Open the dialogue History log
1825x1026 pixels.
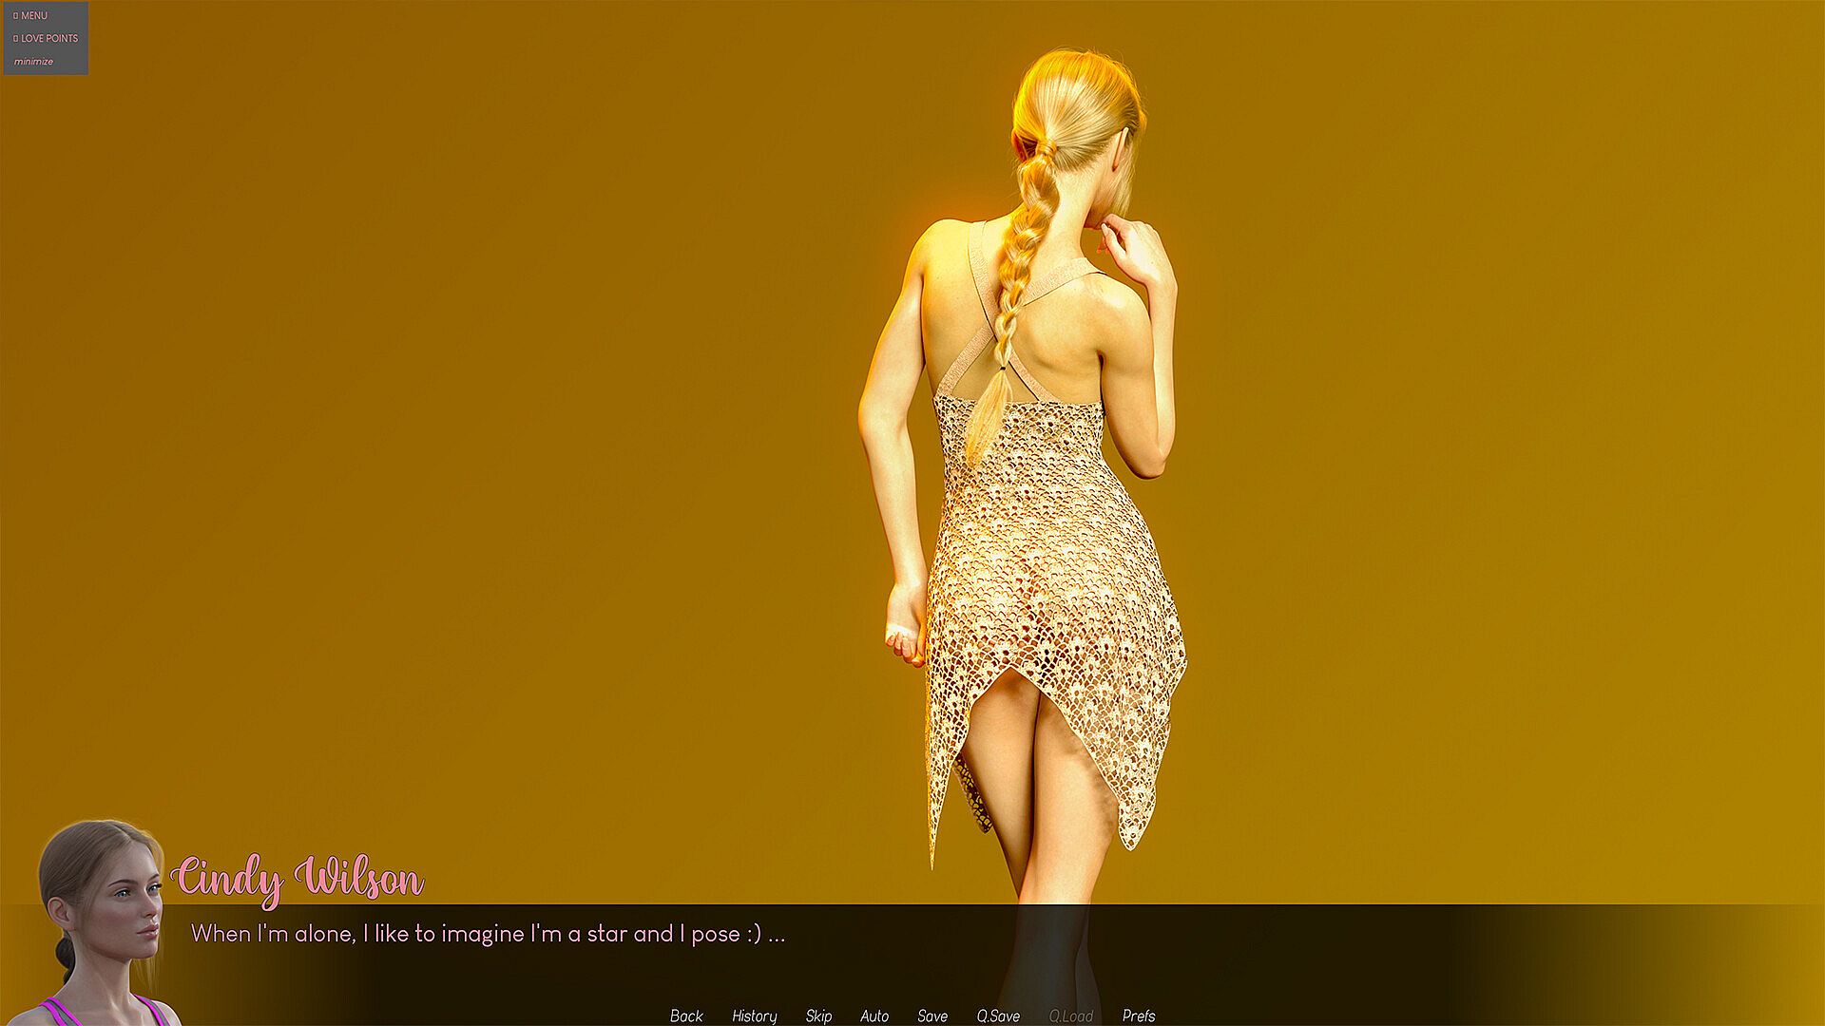754,1016
